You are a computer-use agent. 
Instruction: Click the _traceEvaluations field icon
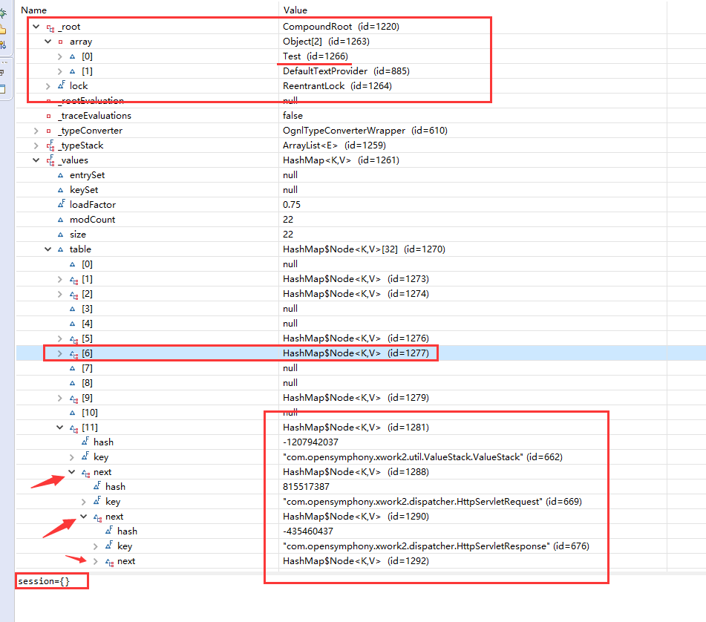coord(49,116)
